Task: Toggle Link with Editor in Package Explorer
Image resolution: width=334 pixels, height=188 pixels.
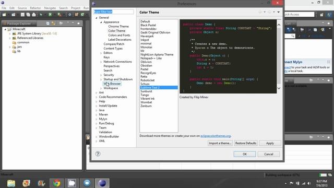Action: pos(53,23)
